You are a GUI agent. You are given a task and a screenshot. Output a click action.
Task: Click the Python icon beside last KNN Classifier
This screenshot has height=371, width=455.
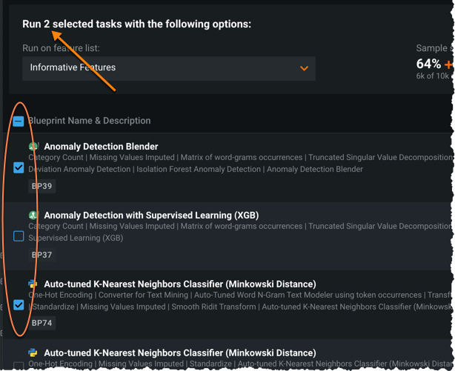(33, 352)
